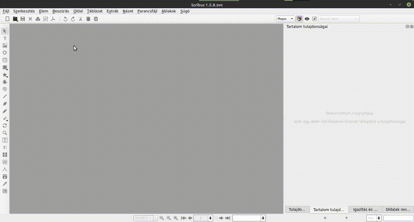Click the cut scissors icon

pos(80,19)
